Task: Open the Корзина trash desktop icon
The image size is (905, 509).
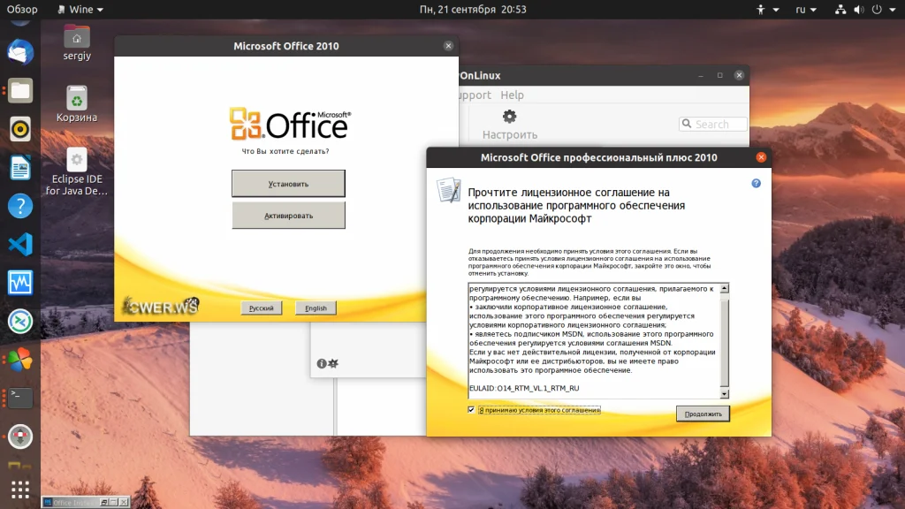Action: click(x=77, y=104)
